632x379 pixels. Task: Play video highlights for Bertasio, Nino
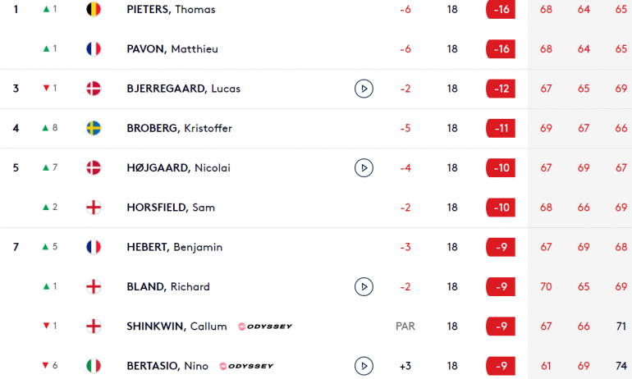tap(364, 366)
